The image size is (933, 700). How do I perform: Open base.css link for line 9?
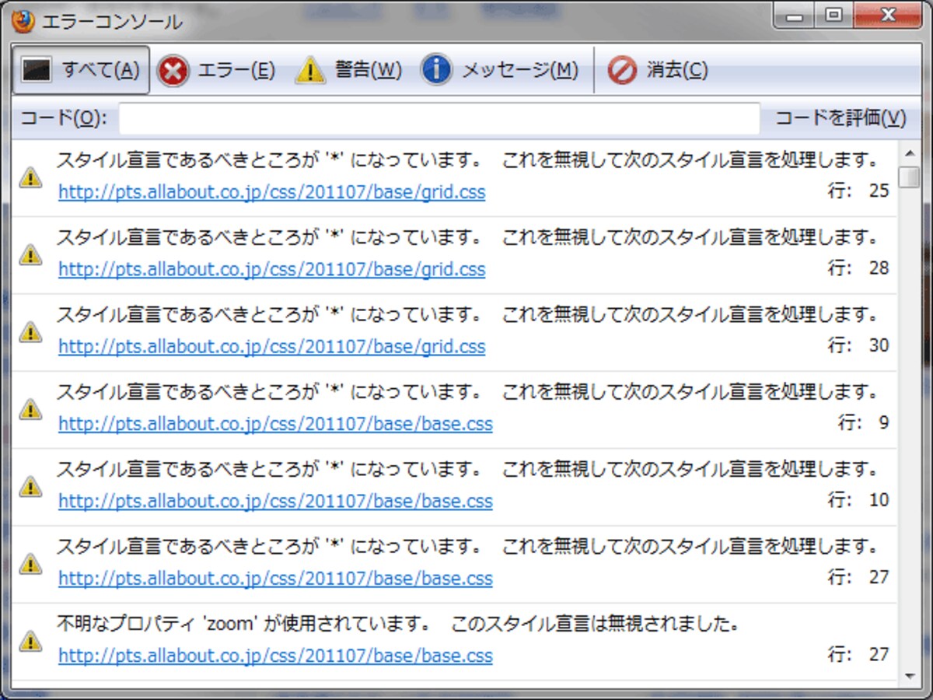275,424
